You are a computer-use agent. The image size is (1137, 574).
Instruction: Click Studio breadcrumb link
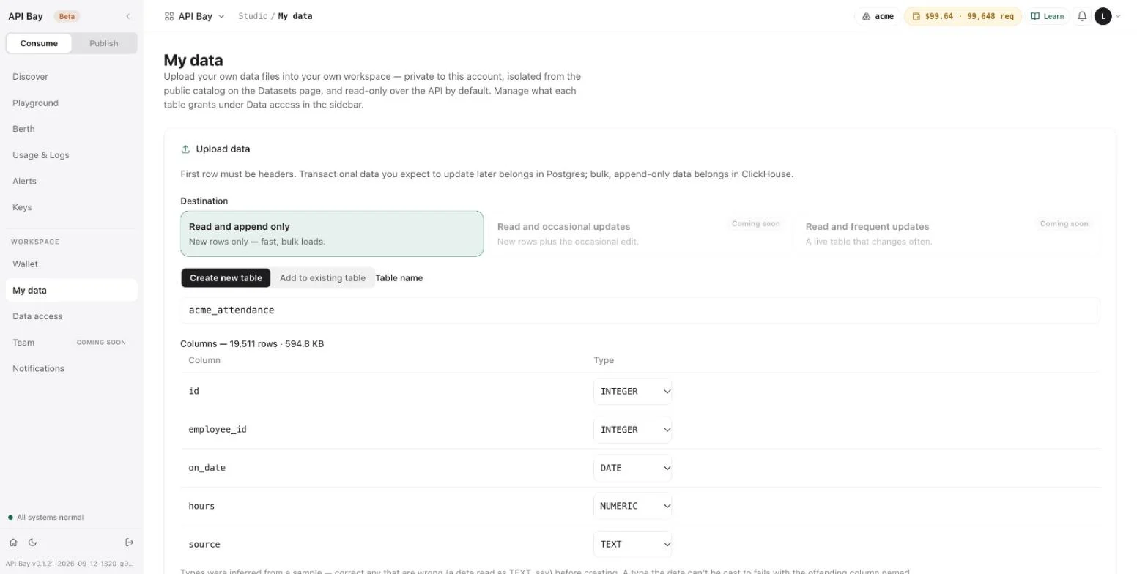tap(253, 16)
